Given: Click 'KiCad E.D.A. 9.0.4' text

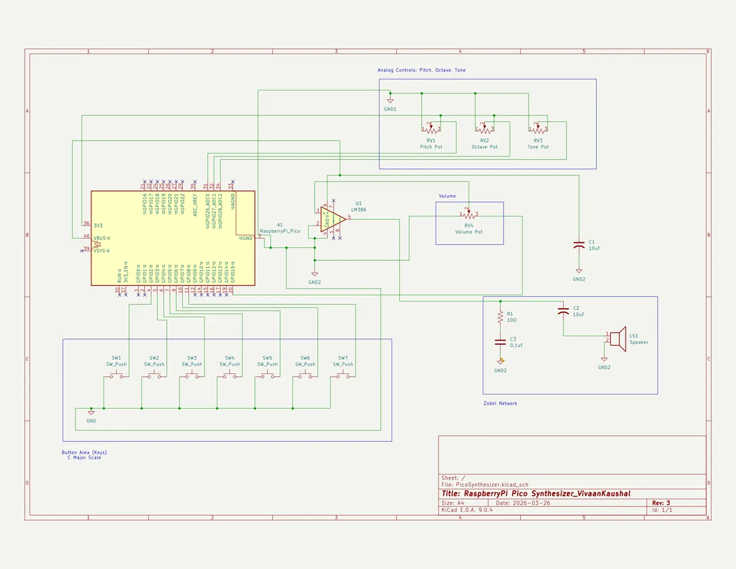Looking at the screenshot, I should click(467, 510).
